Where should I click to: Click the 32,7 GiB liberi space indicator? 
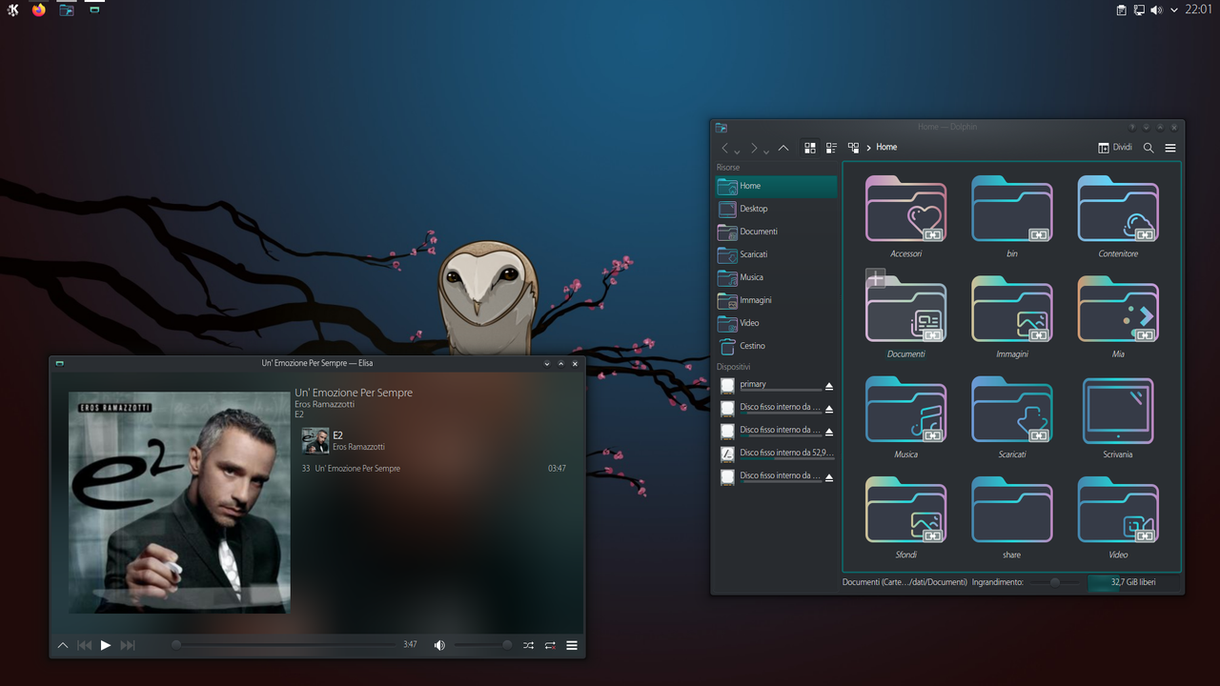click(x=1133, y=582)
